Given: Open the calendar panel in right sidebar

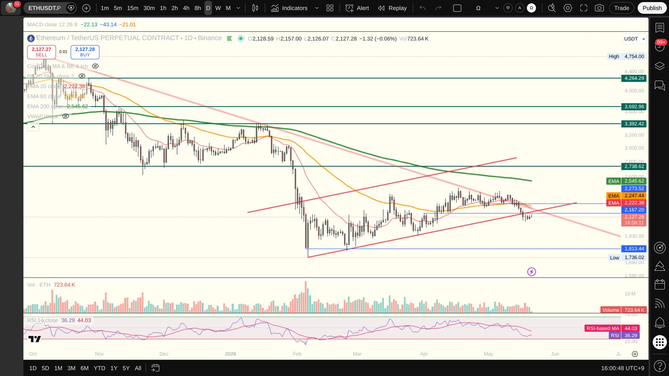Looking at the screenshot, I should click(x=660, y=285).
